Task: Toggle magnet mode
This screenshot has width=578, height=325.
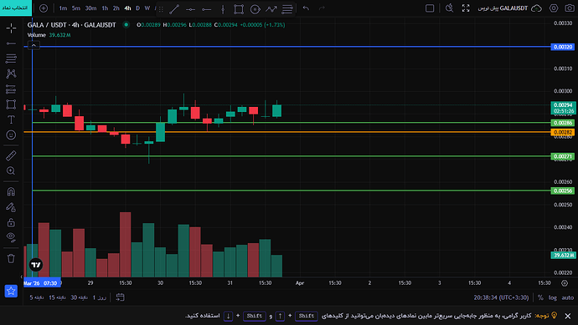Action: 11,191
